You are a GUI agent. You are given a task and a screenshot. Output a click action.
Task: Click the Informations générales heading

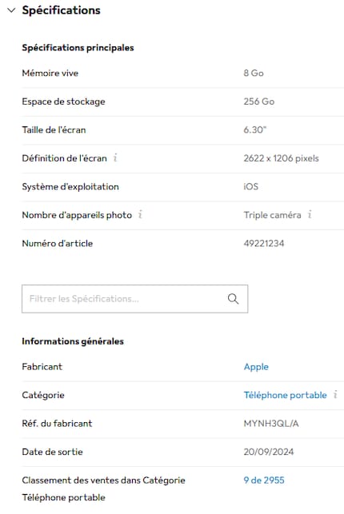(73, 341)
